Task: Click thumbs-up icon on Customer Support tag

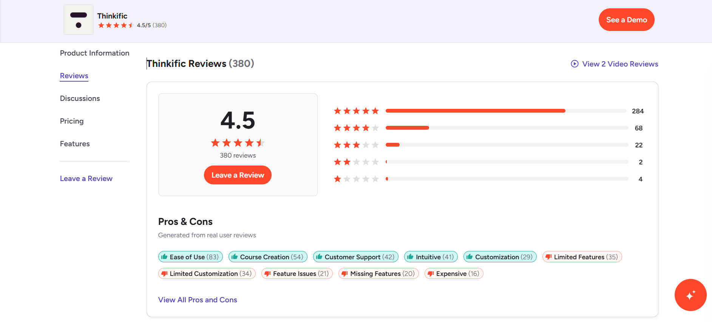Action: click(x=319, y=257)
